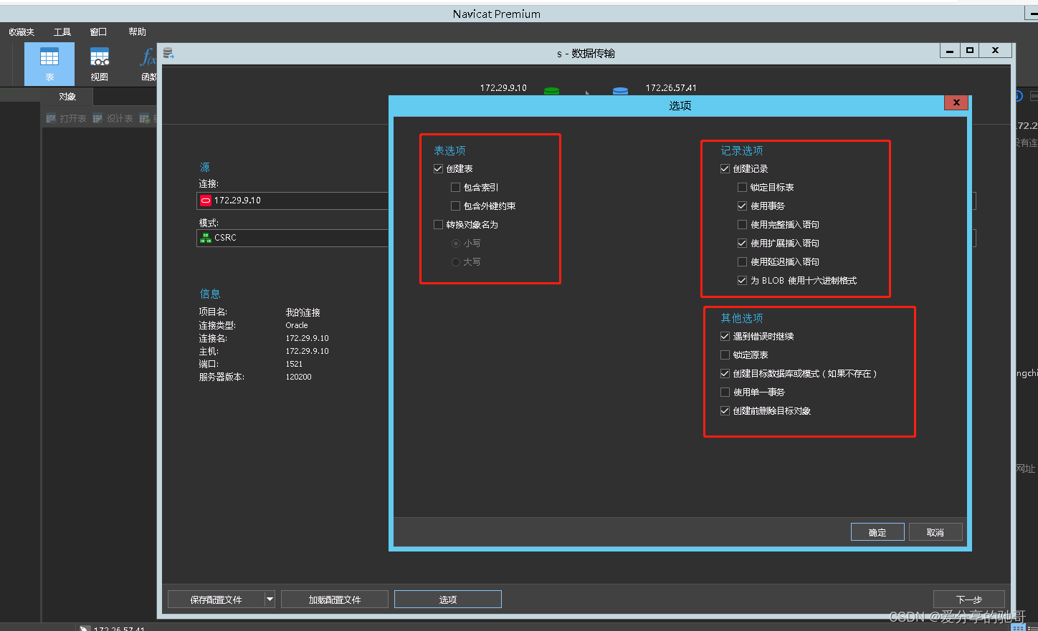Click the Oracle connection icon in source field
Screen dimensions: 1038x631
coord(206,201)
